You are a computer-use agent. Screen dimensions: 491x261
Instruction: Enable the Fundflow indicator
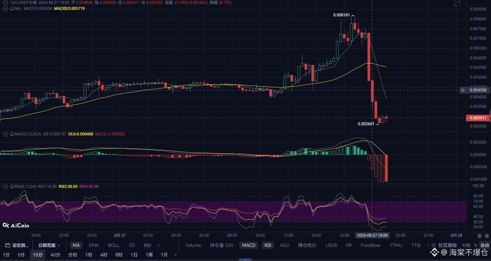[371, 245]
